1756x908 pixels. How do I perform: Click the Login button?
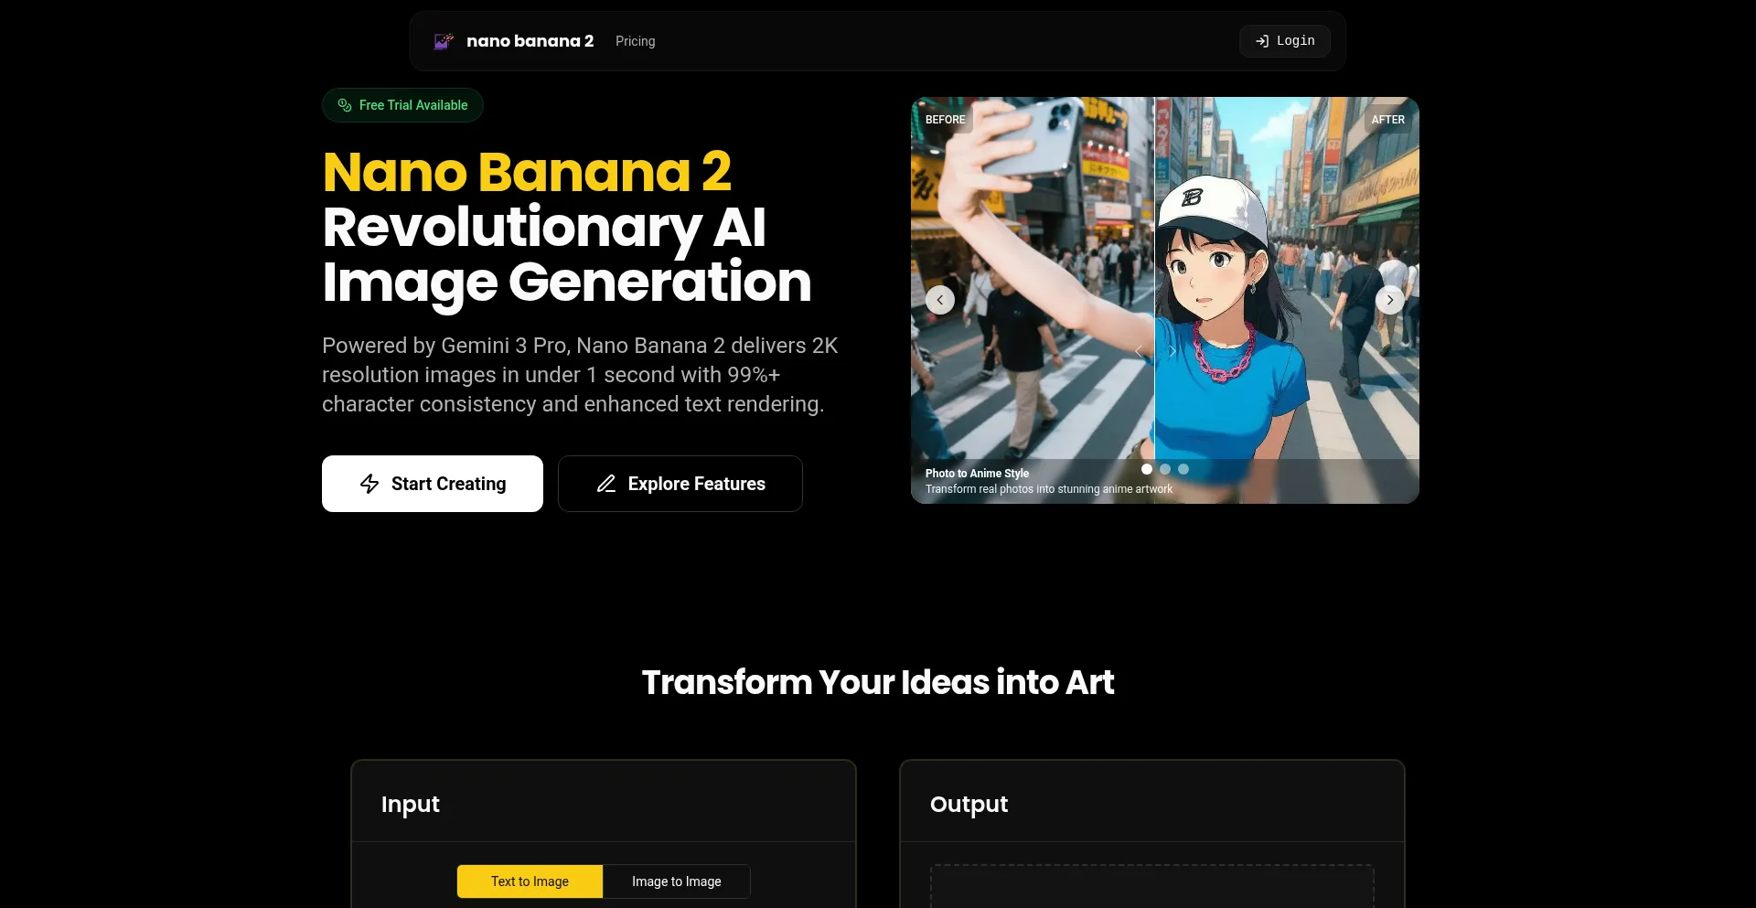point(1285,41)
